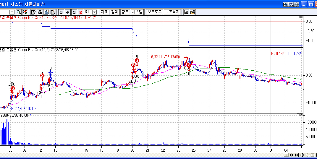Click the open folder icon
Viewport: 317px width, 159px height.
pos(193,12)
